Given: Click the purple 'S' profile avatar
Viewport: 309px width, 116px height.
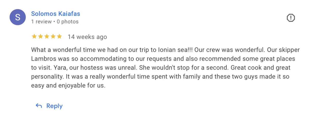Looking at the screenshot, I should pos(18,17).
